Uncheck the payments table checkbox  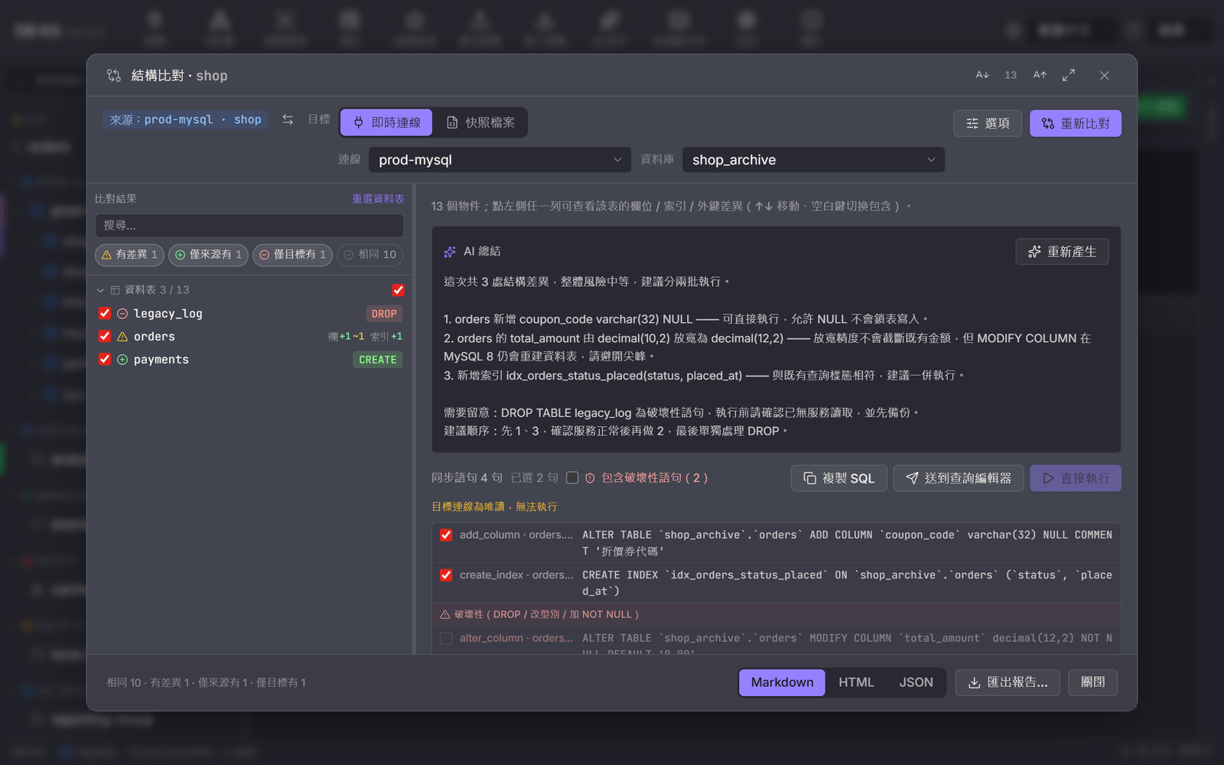tap(105, 359)
